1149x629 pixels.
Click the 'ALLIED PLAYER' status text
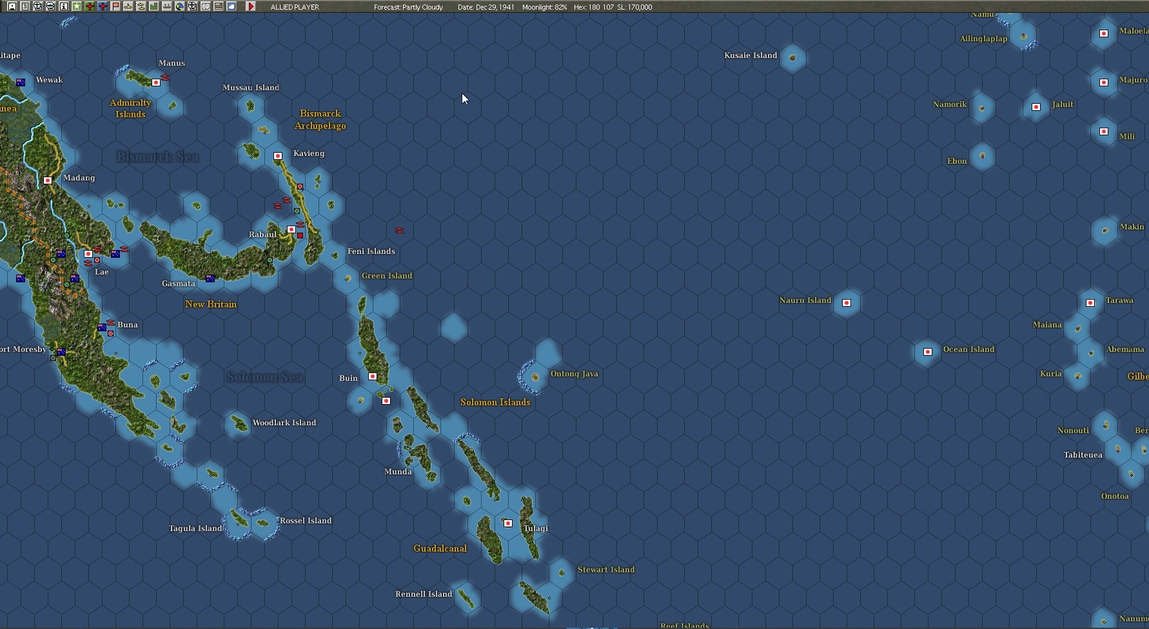pos(295,7)
